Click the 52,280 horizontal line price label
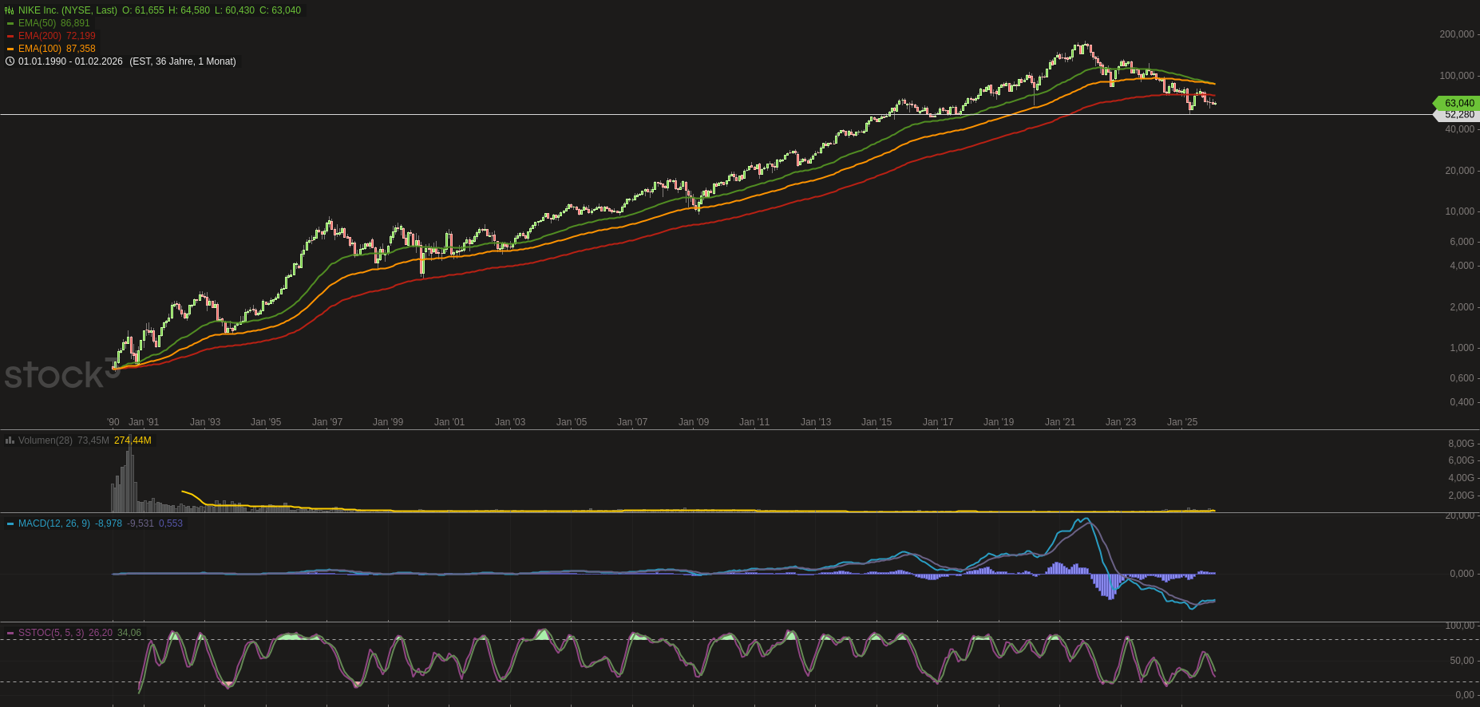 [1459, 115]
